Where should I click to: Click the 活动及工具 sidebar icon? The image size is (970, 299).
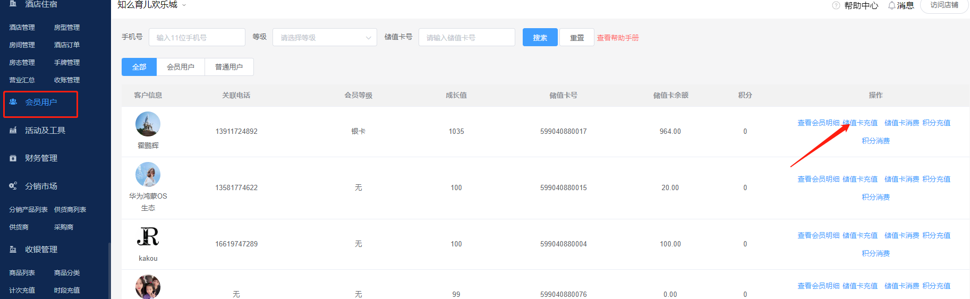pos(13,130)
